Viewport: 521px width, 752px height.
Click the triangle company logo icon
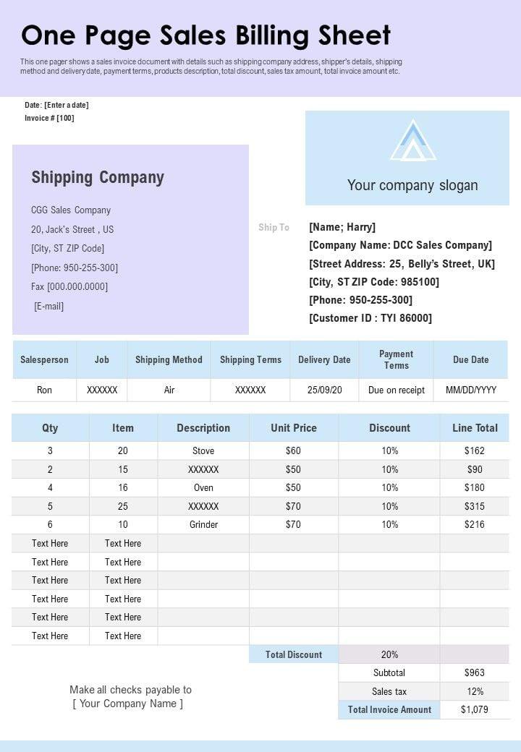[412, 141]
